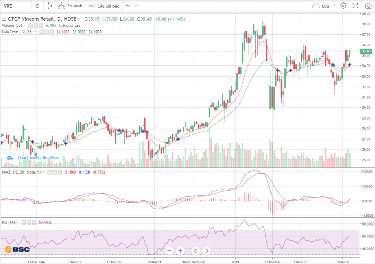This screenshot has height=264, width=375.
Task: Open chart settings gear icon
Action: tap(343, 6)
